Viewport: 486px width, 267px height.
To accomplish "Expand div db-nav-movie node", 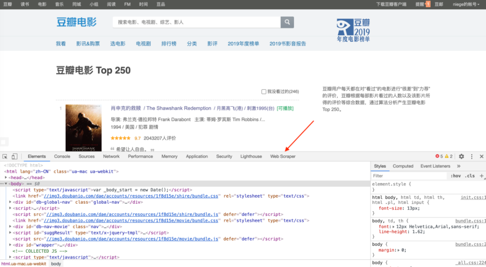I will click(10, 226).
